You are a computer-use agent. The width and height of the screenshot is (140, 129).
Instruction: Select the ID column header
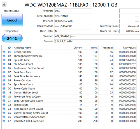point(9,48)
